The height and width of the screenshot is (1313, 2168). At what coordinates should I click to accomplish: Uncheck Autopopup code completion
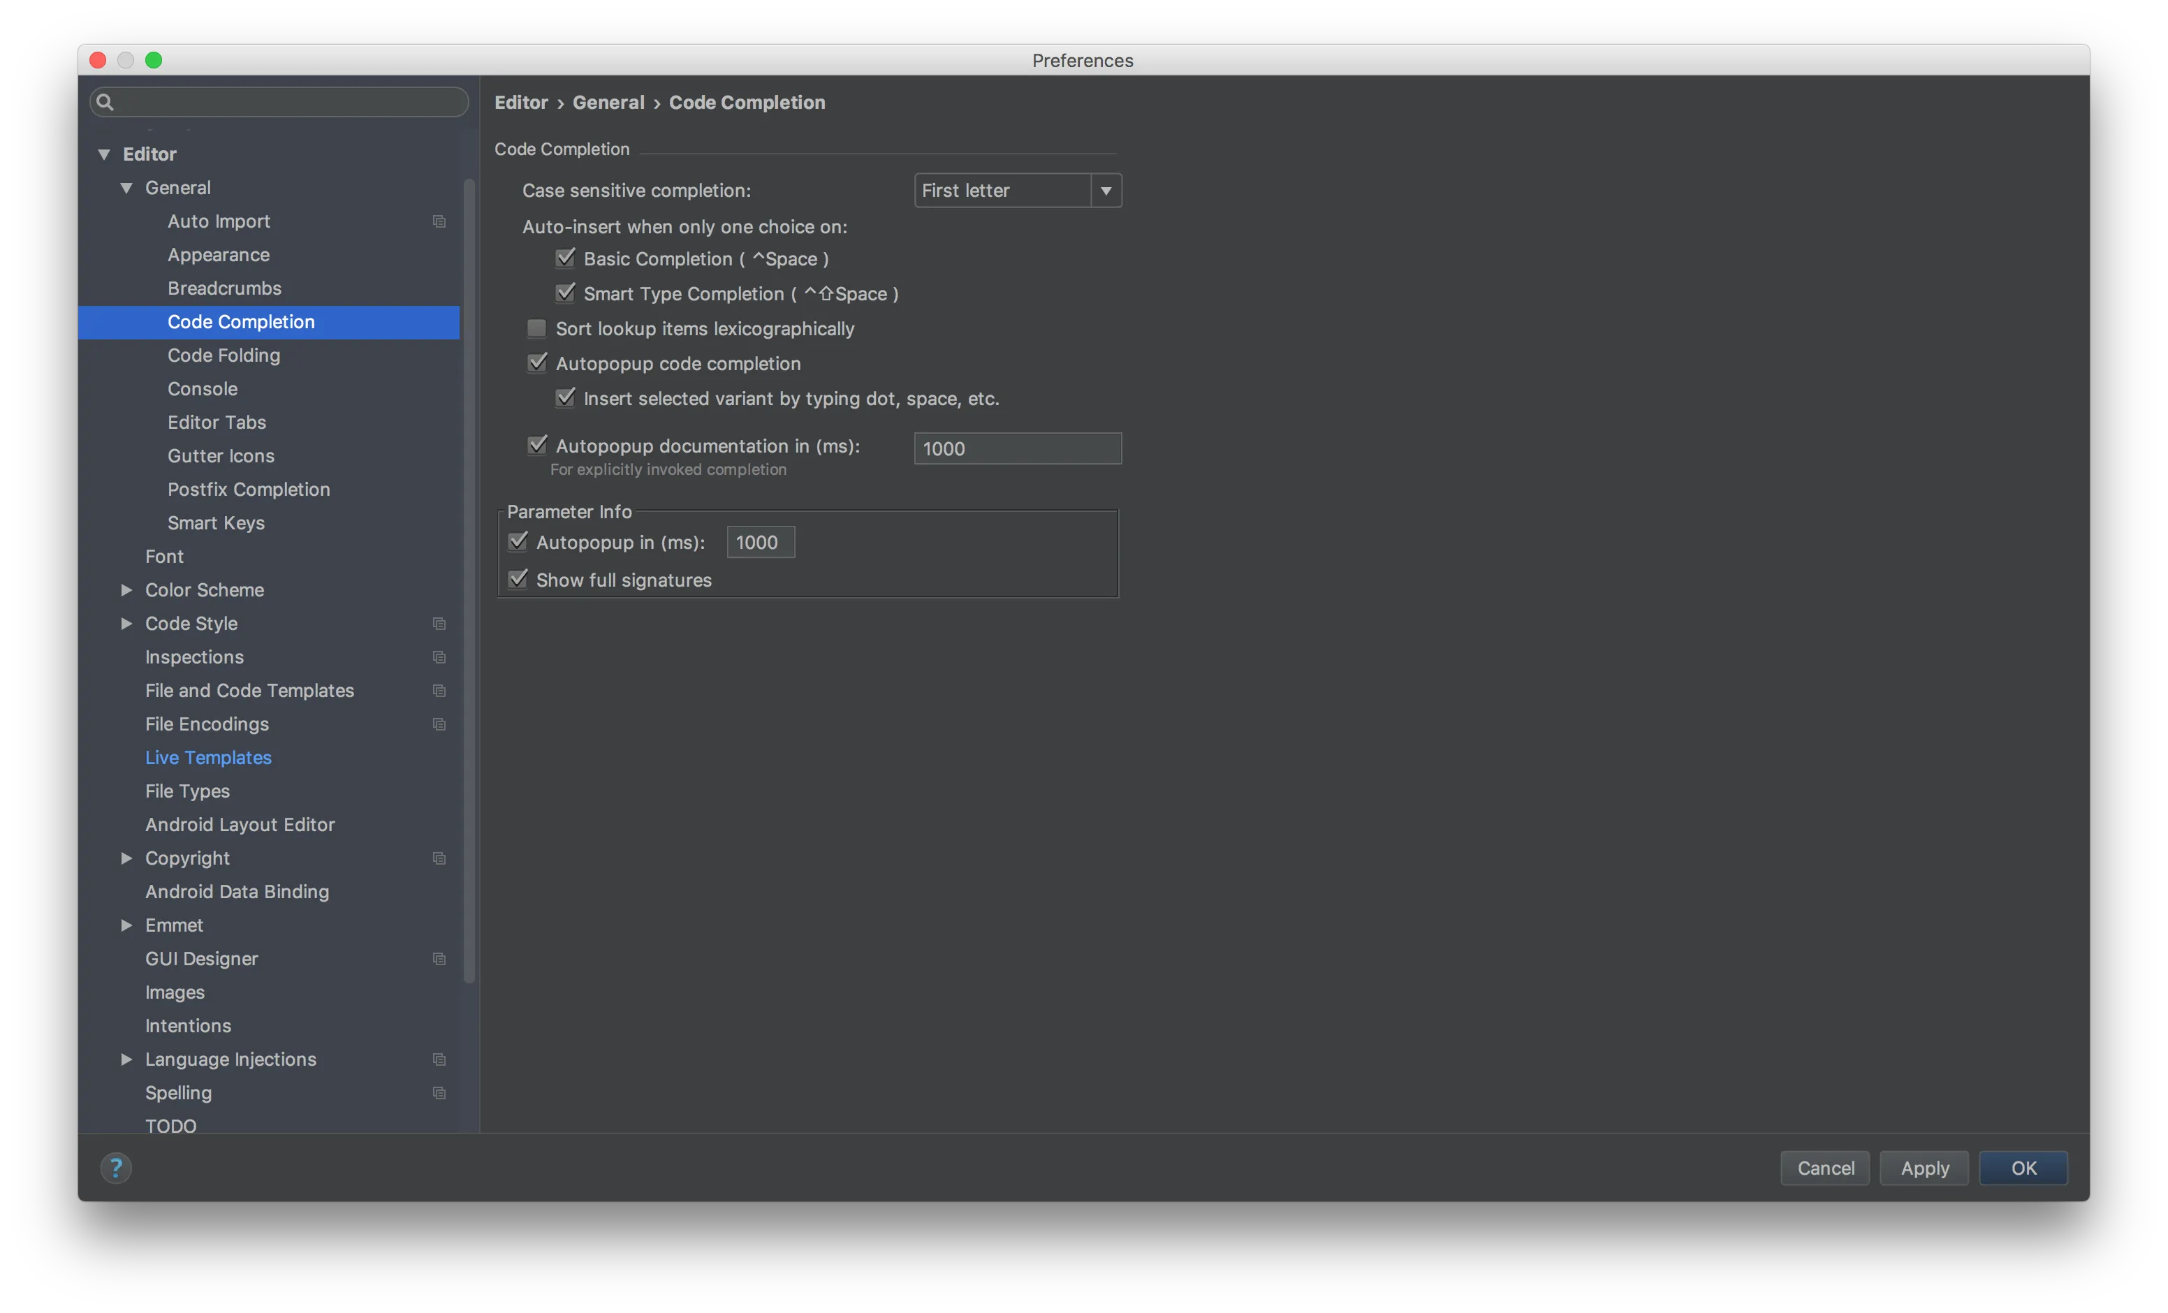point(536,363)
